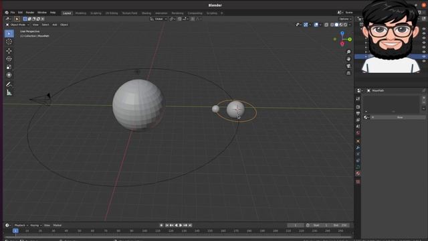Open the Global transform orientation dropdown
The image size is (428, 241).
158,19
